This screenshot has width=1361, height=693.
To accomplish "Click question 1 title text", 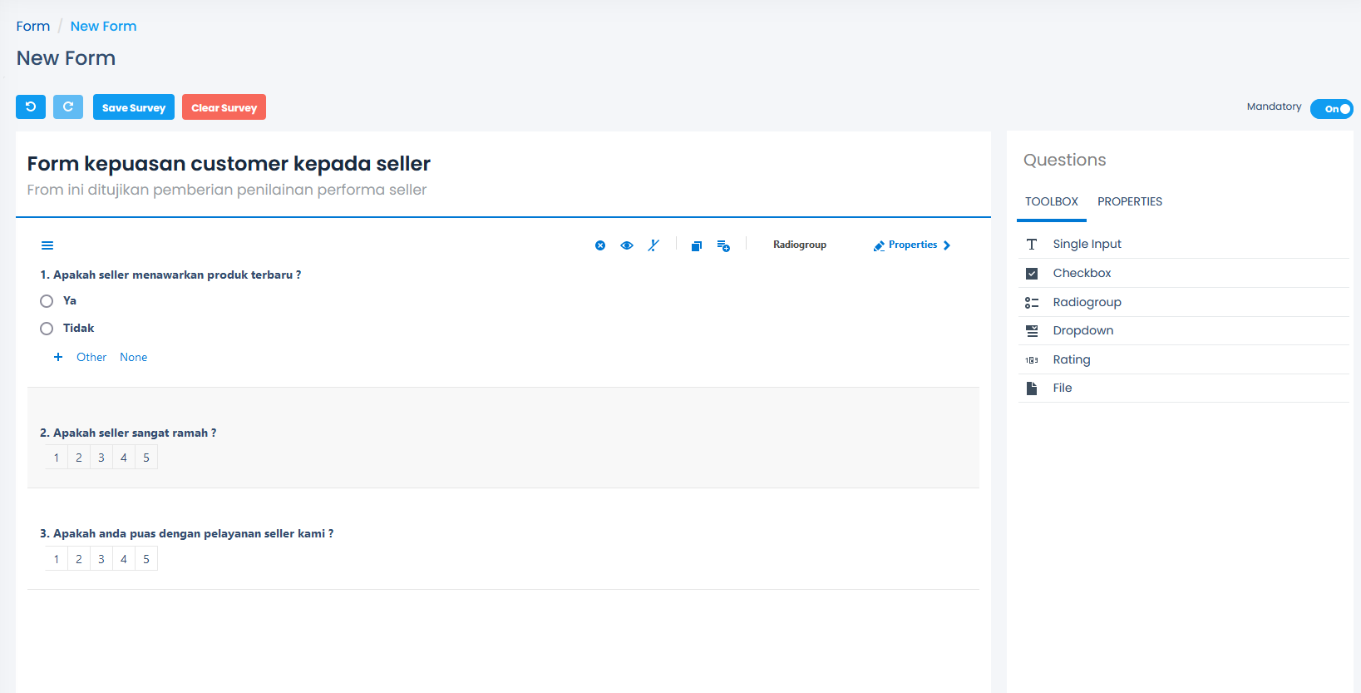I will point(170,275).
